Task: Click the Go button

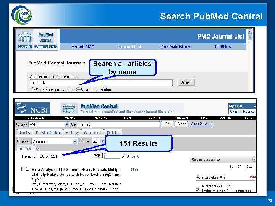Action: [167, 124]
